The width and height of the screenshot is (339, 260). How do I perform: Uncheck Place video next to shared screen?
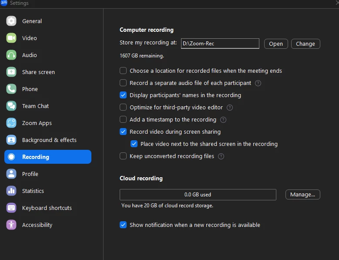134,144
